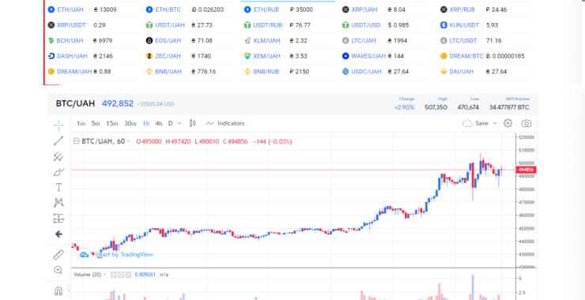Select the pitchfork drawing tool

[58, 156]
